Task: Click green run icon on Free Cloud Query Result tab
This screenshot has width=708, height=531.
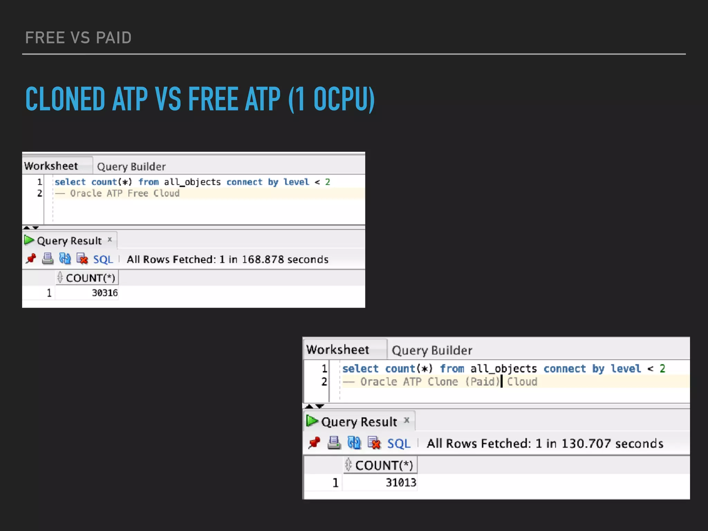Action: click(29, 240)
